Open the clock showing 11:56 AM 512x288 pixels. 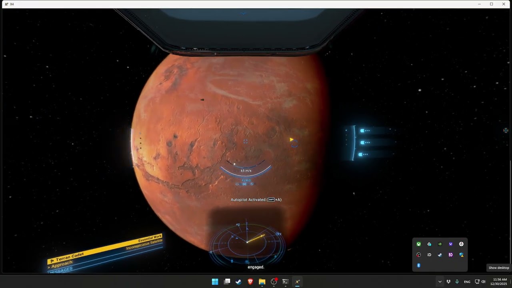pyautogui.click(x=500, y=282)
